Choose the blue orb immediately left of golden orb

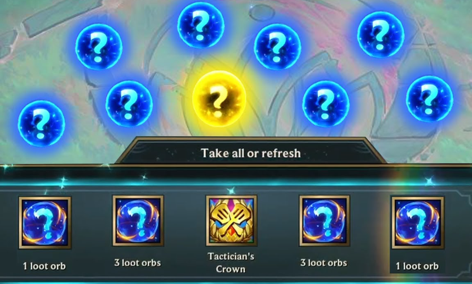click(129, 104)
